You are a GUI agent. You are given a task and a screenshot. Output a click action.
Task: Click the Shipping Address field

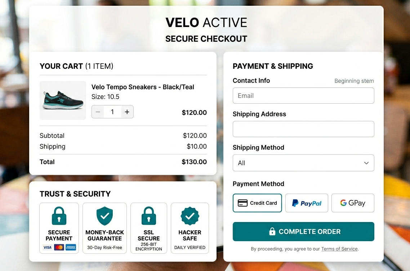(303, 129)
